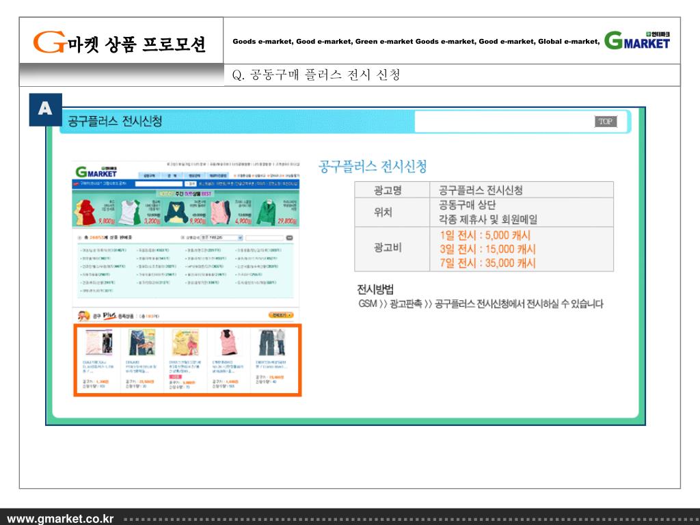Click the small dark search button after the field
The height and width of the screenshot is (525, 700).
point(289,237)
